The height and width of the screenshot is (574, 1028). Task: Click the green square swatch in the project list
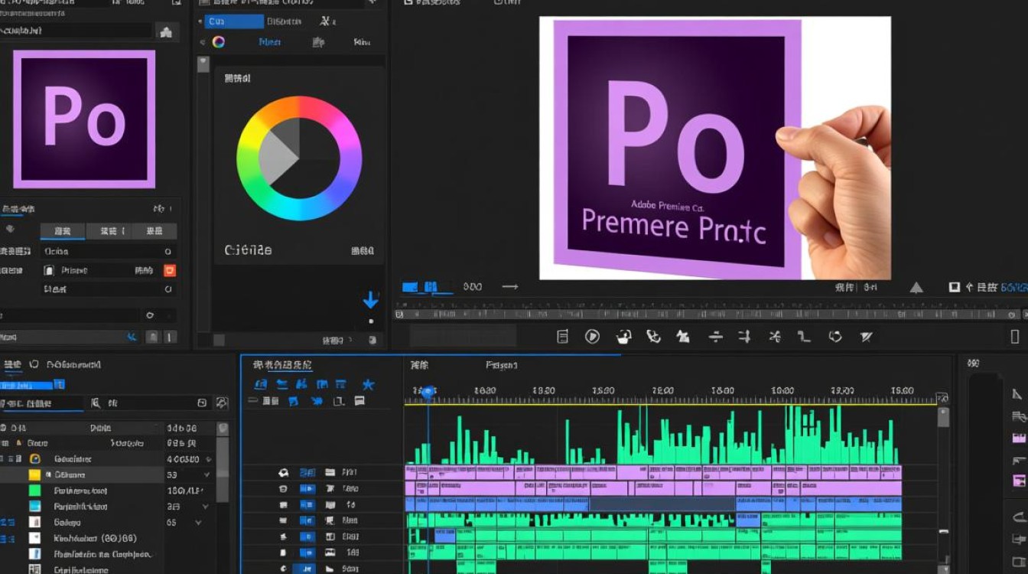coord(34,490)
